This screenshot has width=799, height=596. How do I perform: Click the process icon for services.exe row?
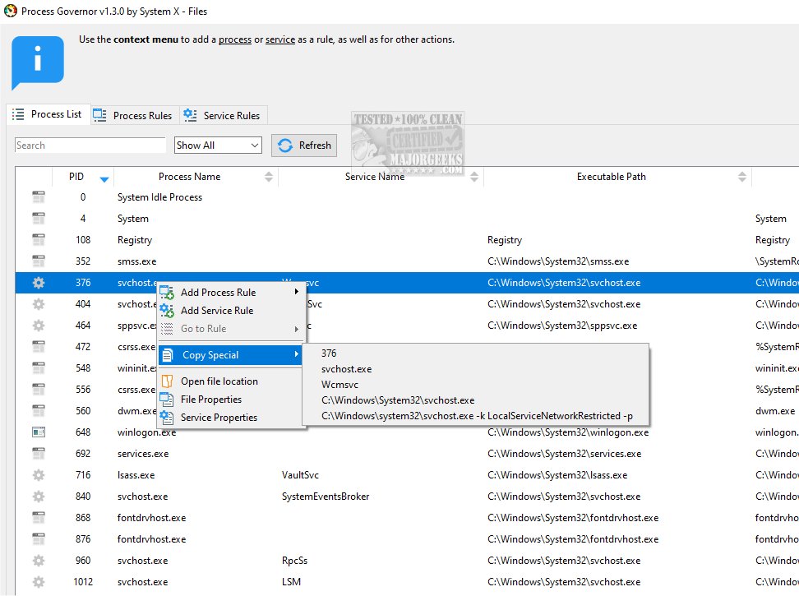[x=38, y=453]
